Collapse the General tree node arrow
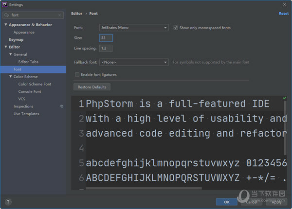Screen dimensions: 292x209 10,54
